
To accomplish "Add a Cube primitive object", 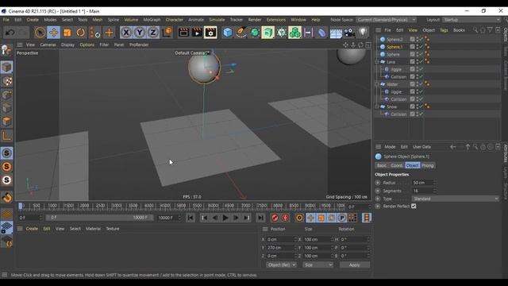I will (228, 33).
